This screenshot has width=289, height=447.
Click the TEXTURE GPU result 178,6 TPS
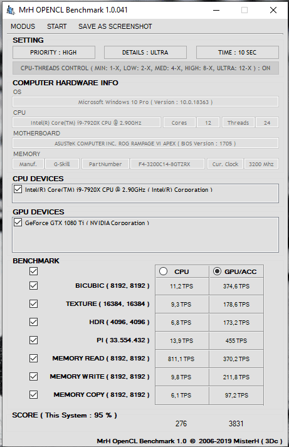pyautogui.click(x=236, y=304)
